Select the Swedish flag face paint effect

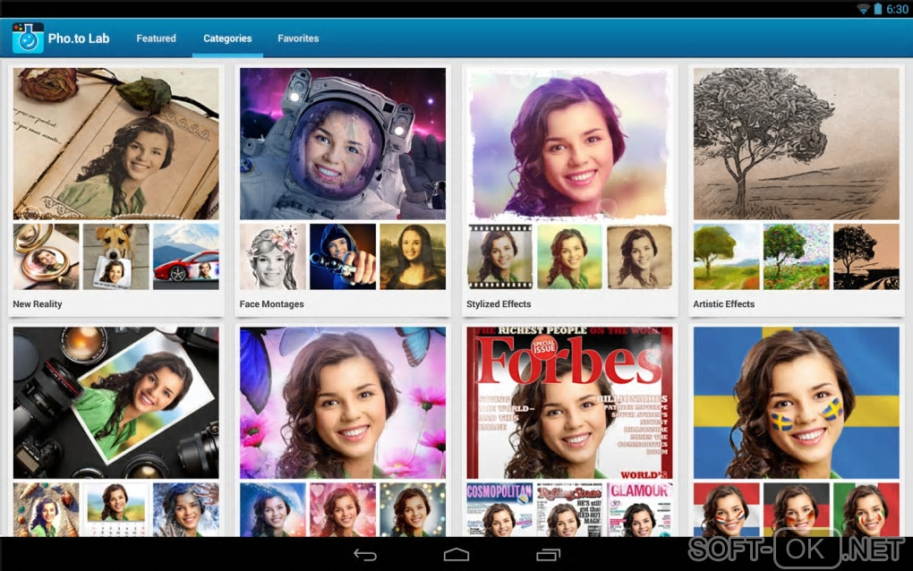click(796, 402)
